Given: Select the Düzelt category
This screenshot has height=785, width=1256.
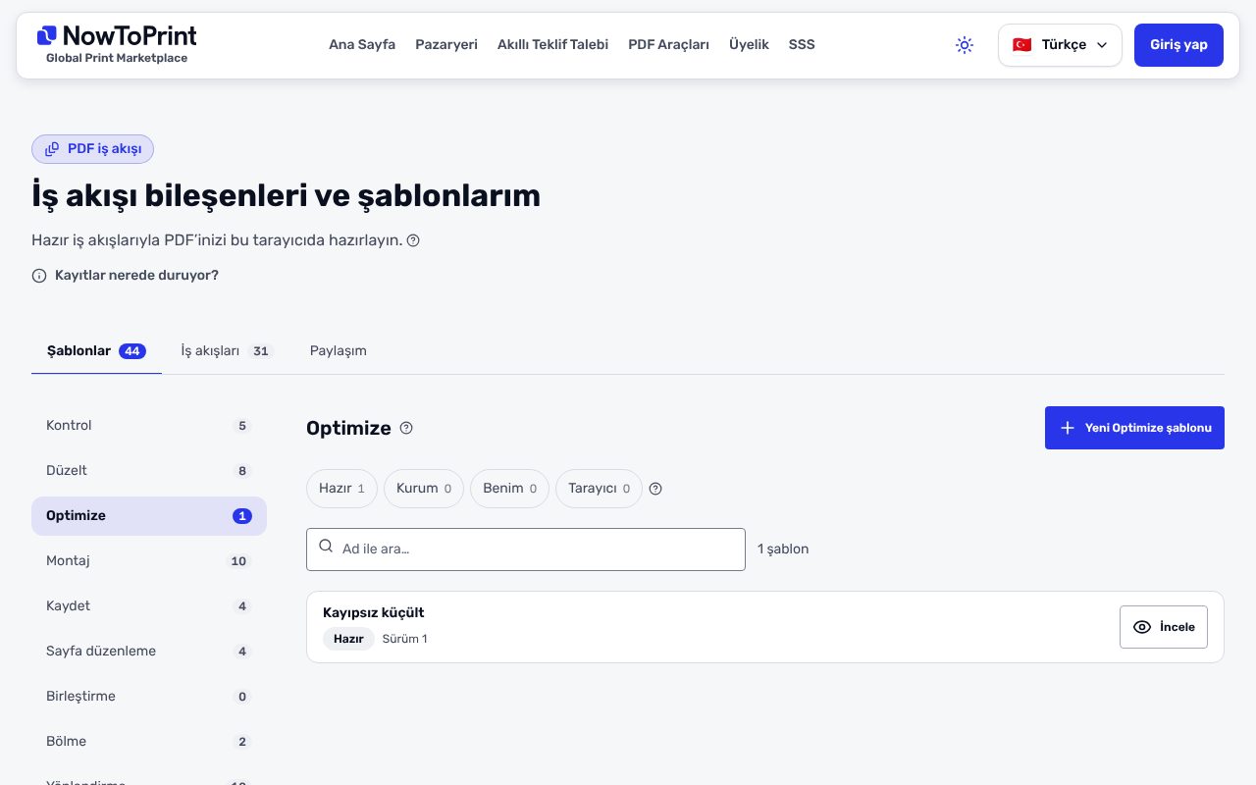Looking at the screenshot, I should (149, 471).
